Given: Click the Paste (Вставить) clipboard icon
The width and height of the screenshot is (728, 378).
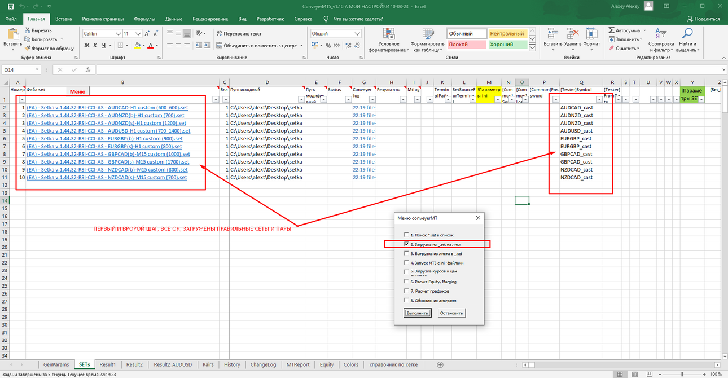Looking at the screenshot, I should (12, 35).
